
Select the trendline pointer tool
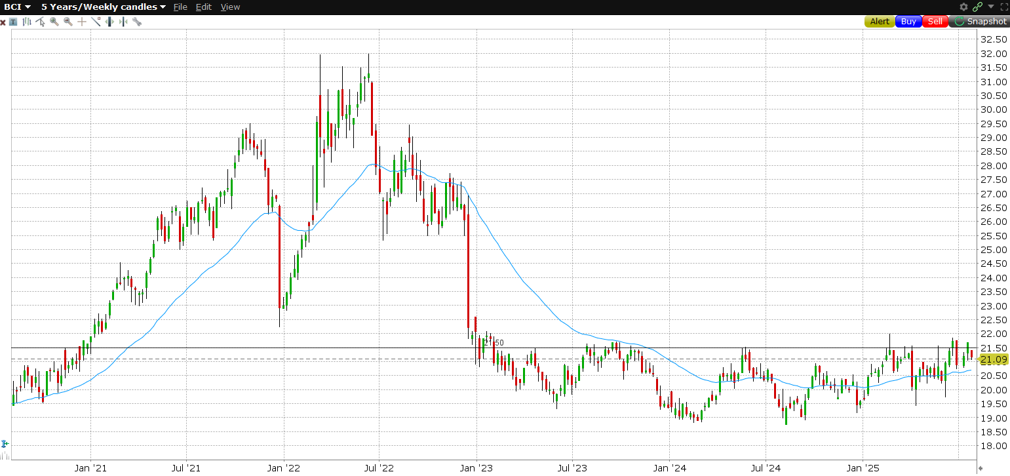pyautogui.click(x=41, y=22)
